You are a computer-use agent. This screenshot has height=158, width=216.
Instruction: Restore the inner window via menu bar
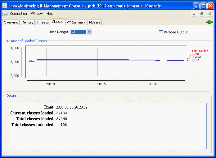point(202,14)
